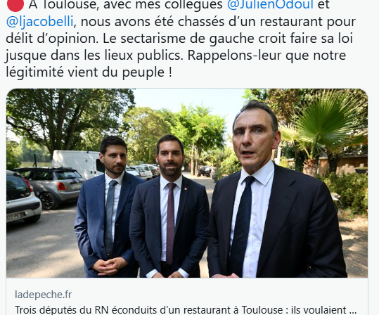The image size is (379, 315).
Task: Open the article preview photo of three men
Action: pyautogui.click(x=187, y=183)
